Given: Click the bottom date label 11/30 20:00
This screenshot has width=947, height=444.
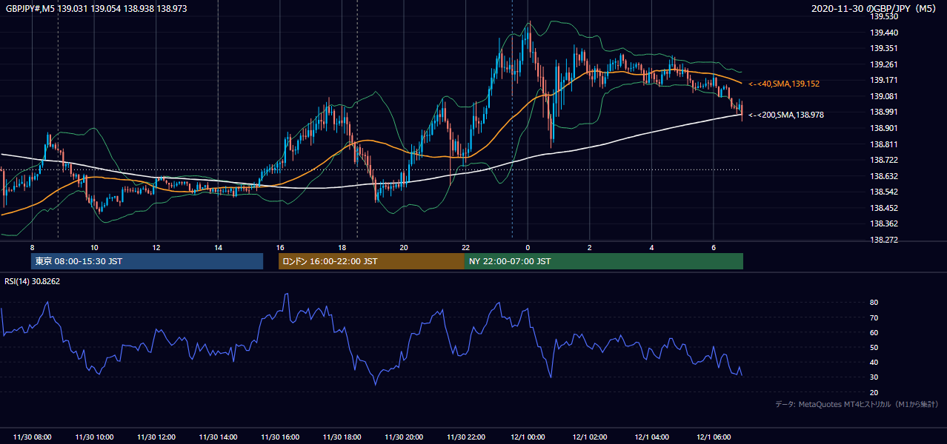Looking at the screenshot, I should [404, 437].
